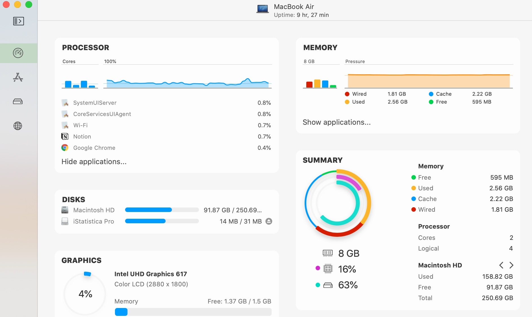
Task: Toggle the sidebar panel icon
Action: pyautogui.click(x=19, y=21)
